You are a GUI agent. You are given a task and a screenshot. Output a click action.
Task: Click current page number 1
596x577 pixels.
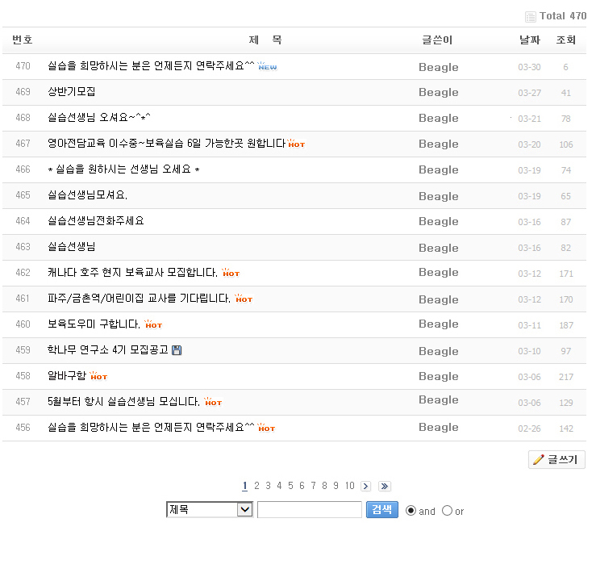[x=245, y=486]
